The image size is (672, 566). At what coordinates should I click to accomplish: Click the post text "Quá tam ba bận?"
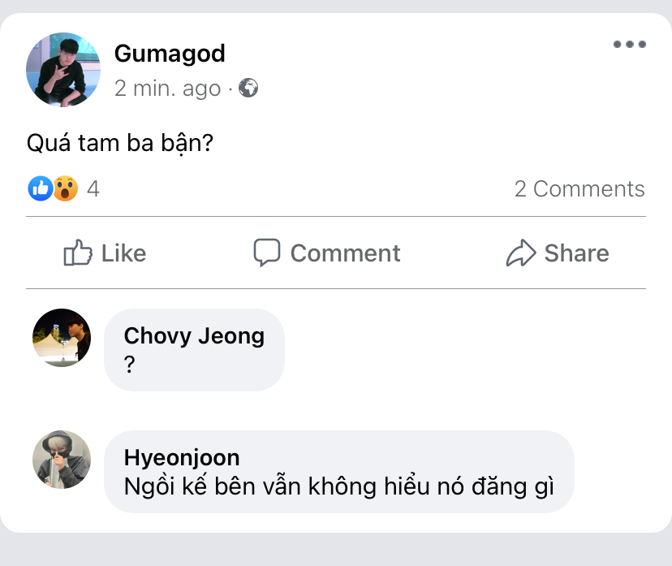tap(120, 144)
